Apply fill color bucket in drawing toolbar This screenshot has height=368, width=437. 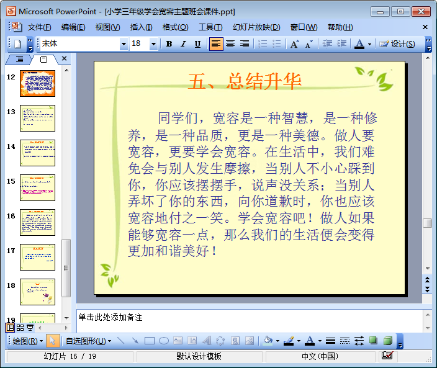click(268, 341)
